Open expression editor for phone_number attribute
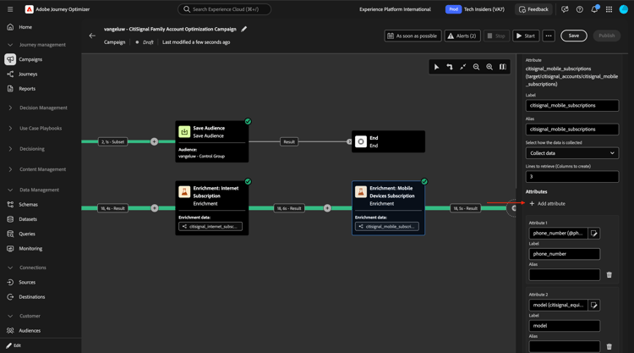Screen dimensions: 634x353 [x=594, y=233]
